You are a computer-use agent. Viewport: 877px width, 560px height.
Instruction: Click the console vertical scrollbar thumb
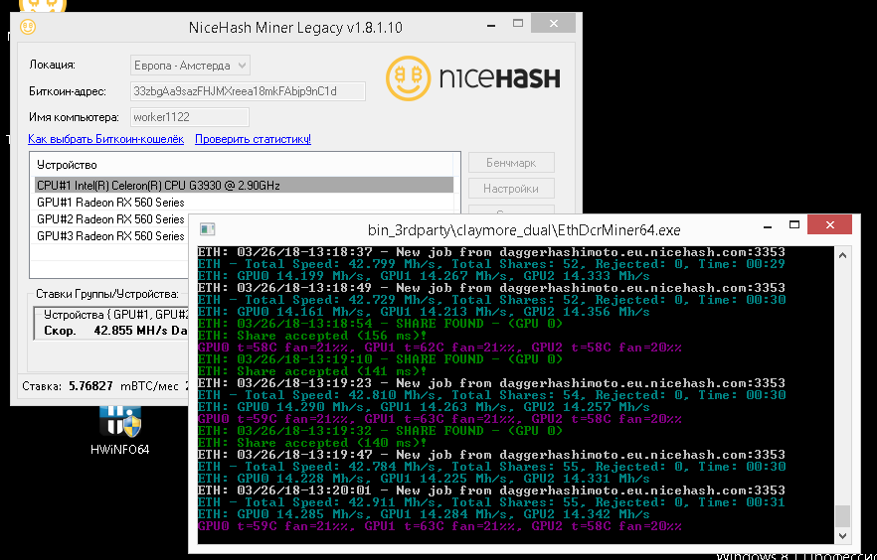click(x=843, y=516)
